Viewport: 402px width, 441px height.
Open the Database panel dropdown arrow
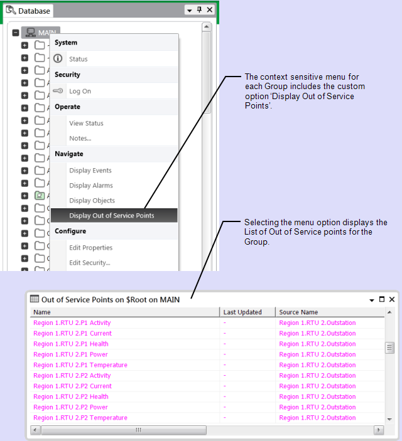tap(189, 10)
